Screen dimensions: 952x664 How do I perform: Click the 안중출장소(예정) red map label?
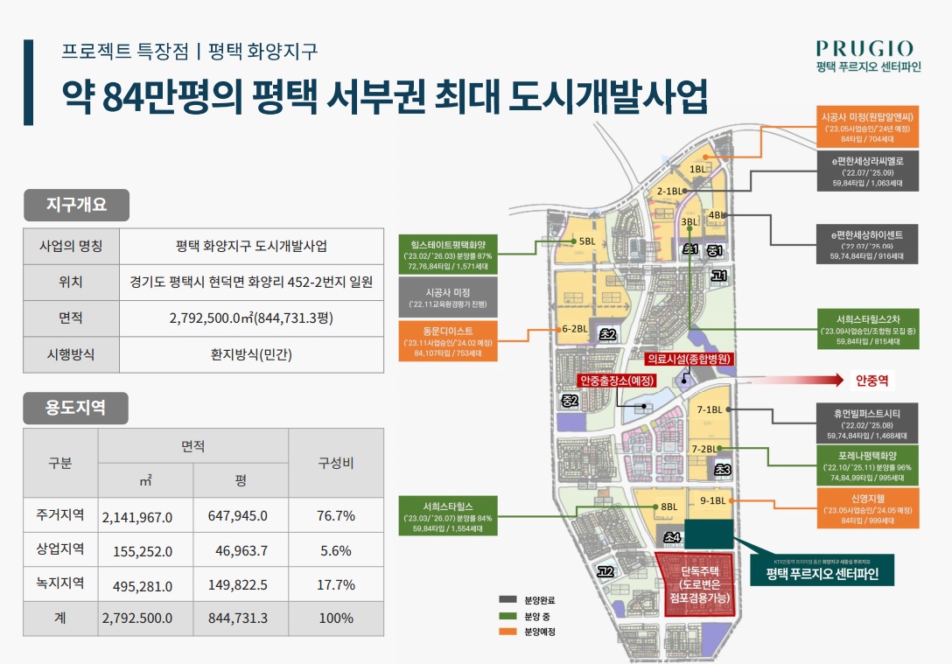pyautogui.click(x=617, y=381)
